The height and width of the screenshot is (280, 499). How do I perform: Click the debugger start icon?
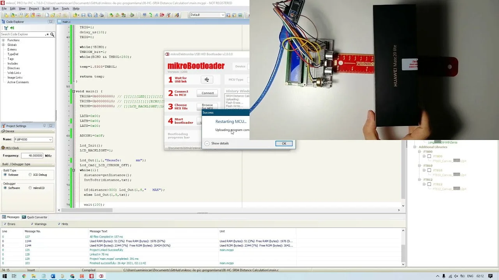pos(144,15)
